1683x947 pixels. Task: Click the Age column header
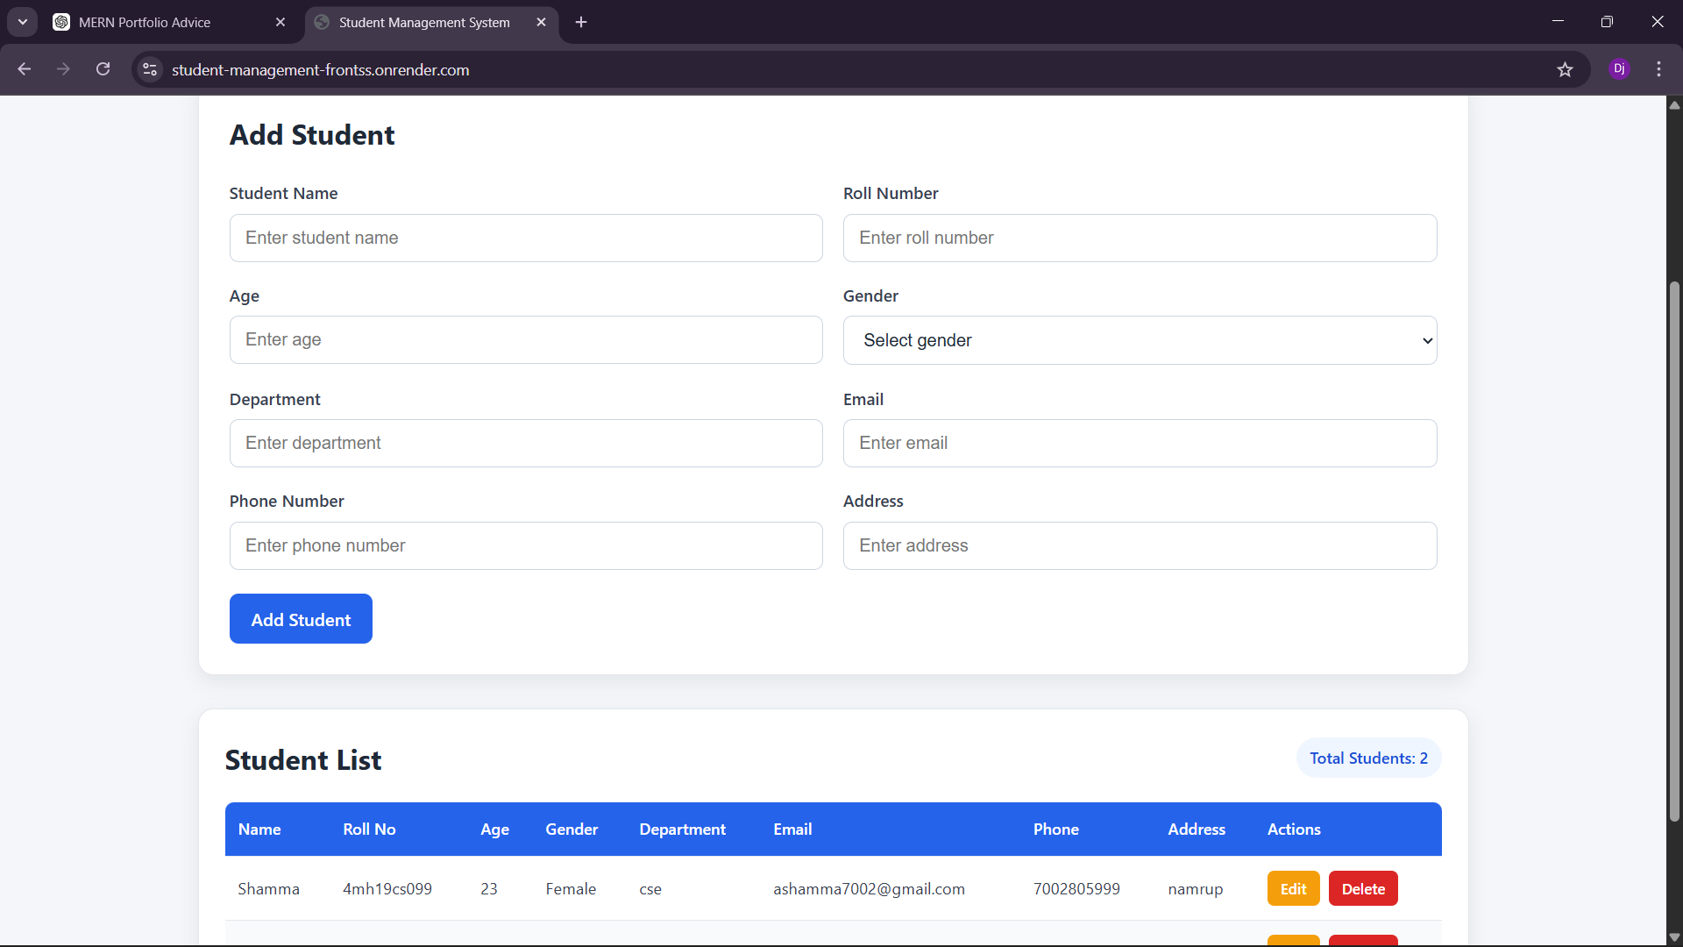click(x=494, y=829)
